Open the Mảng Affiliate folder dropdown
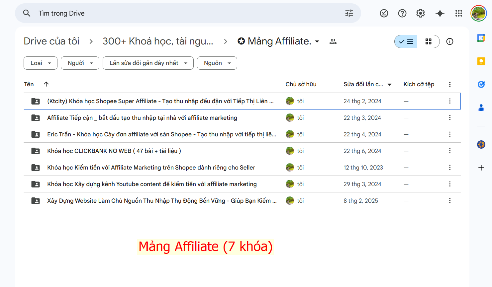This screenshot has height=287, width=492. [317, 41]
